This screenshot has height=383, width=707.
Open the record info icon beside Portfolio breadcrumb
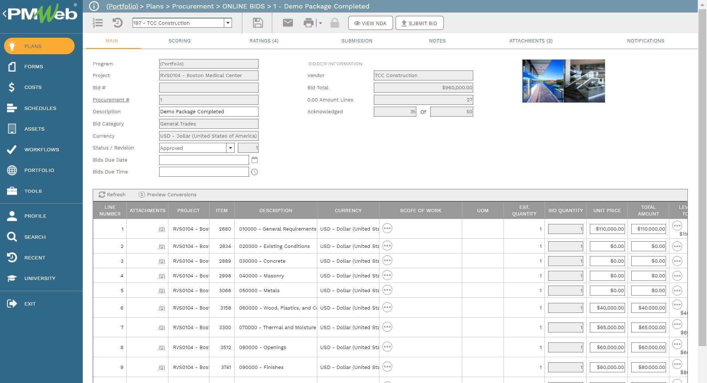[94, 6]
